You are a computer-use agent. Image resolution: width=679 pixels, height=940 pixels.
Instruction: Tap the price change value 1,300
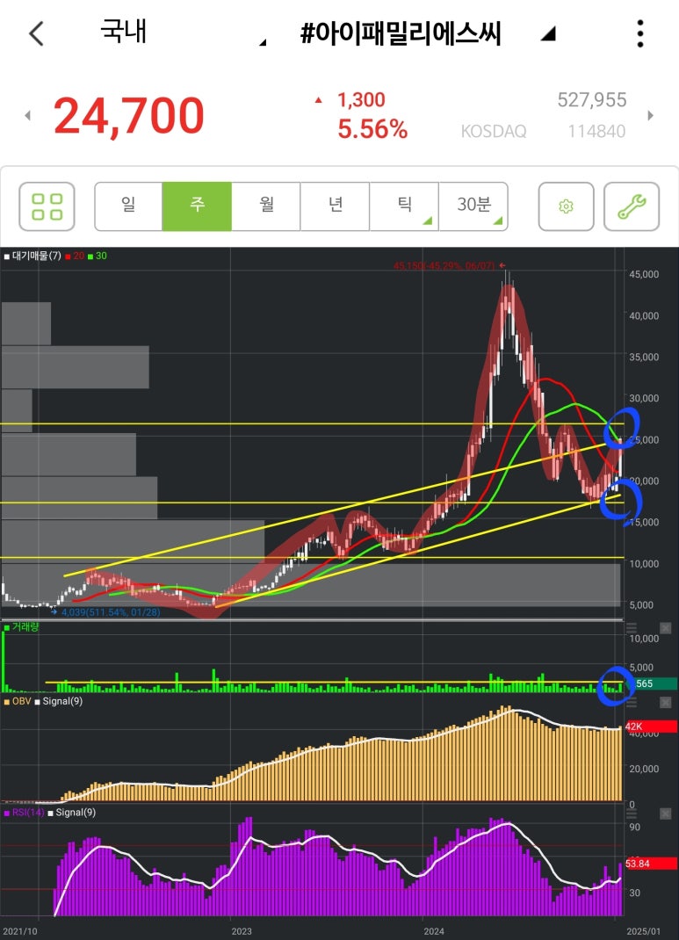tap(361, 99)
